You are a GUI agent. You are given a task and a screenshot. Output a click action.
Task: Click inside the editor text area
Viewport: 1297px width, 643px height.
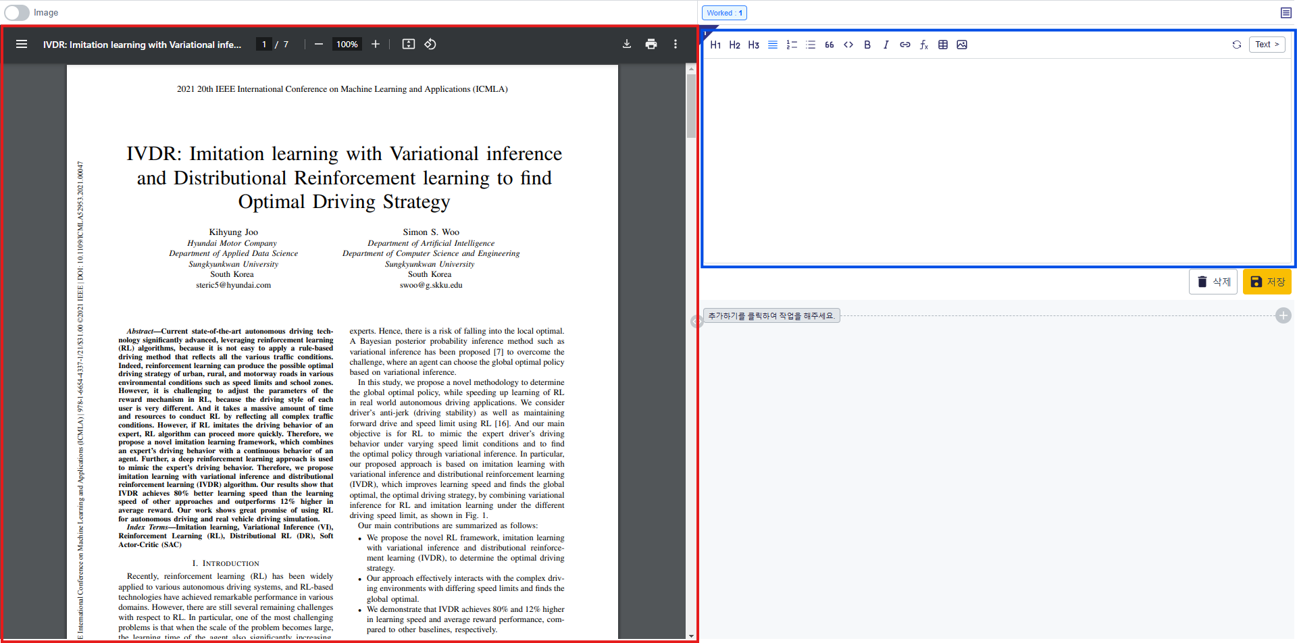pos(998,161)
